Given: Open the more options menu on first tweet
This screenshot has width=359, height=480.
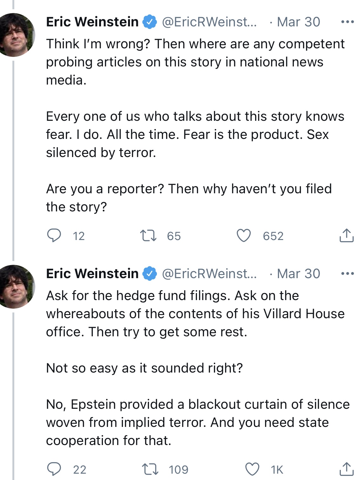Looking at the screenshot, I should [x=347, y=22].
